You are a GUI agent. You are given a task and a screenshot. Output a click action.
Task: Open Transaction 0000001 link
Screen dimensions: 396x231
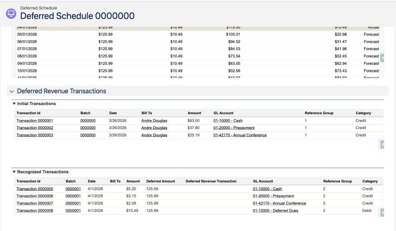(x=35, y=121)
